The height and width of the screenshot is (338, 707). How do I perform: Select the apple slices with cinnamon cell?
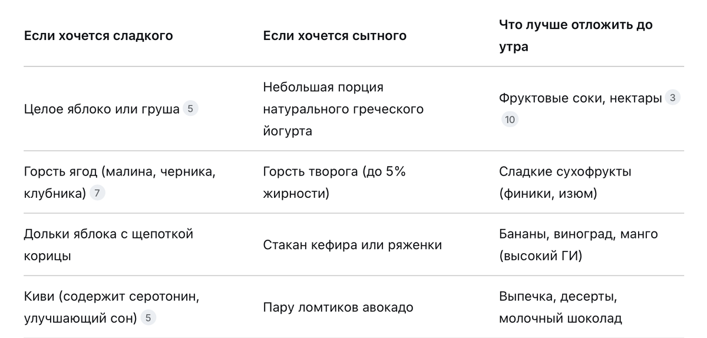click(108, 245)
